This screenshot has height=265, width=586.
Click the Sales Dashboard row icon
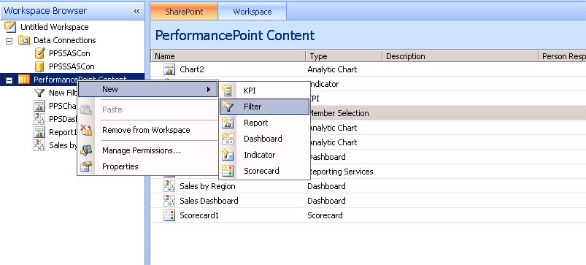[169, 200]
